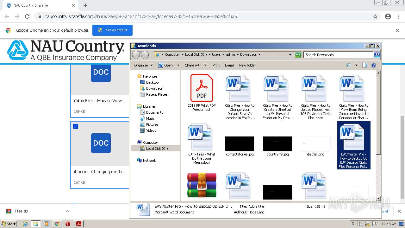Select Citrix Files - How to Create a Shortcut document
The image size is (405, 228).
click(x=277, y=98)
